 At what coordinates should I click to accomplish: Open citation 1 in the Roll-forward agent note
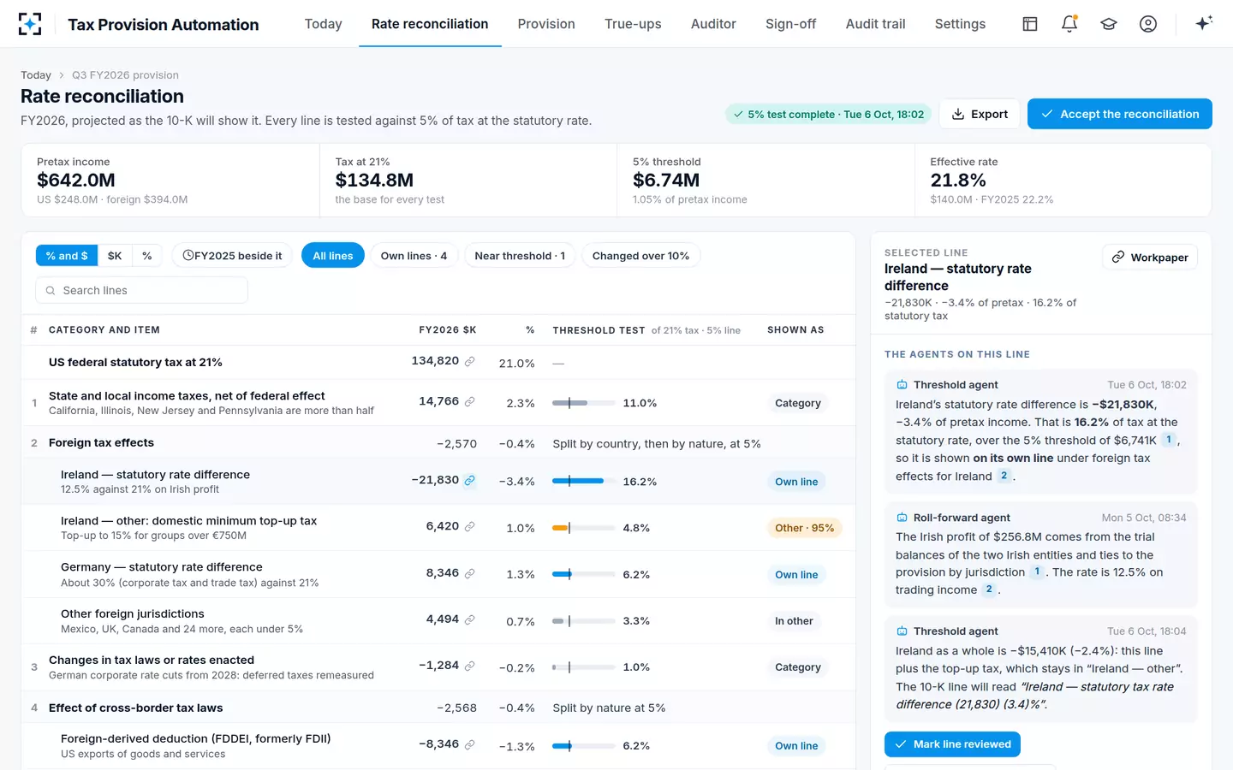(x=1037, y=572)
